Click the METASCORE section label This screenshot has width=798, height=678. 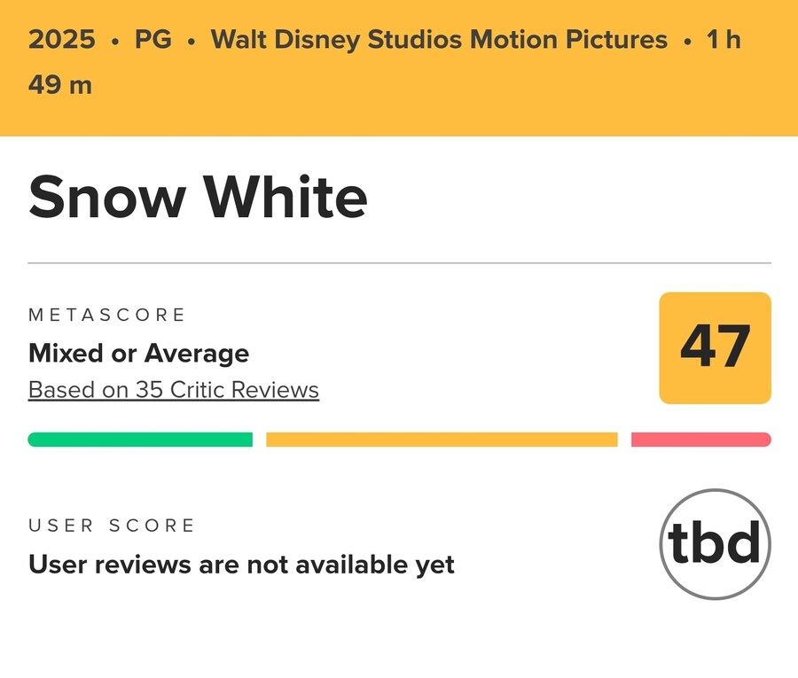[107, 315]
